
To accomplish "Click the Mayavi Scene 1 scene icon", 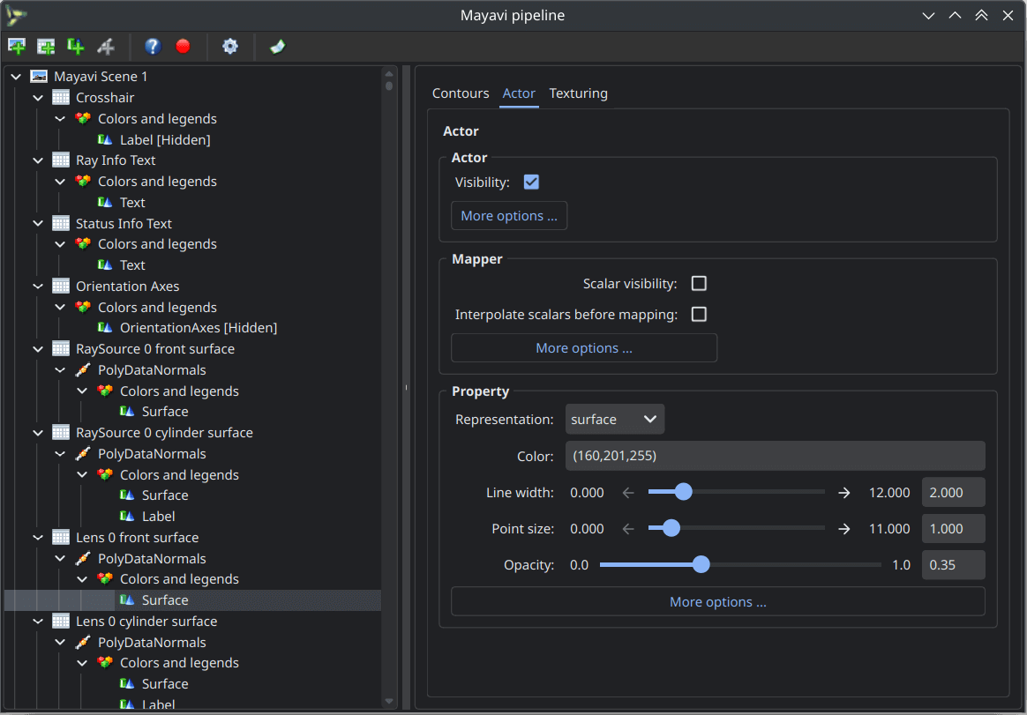I will (40, 77).
